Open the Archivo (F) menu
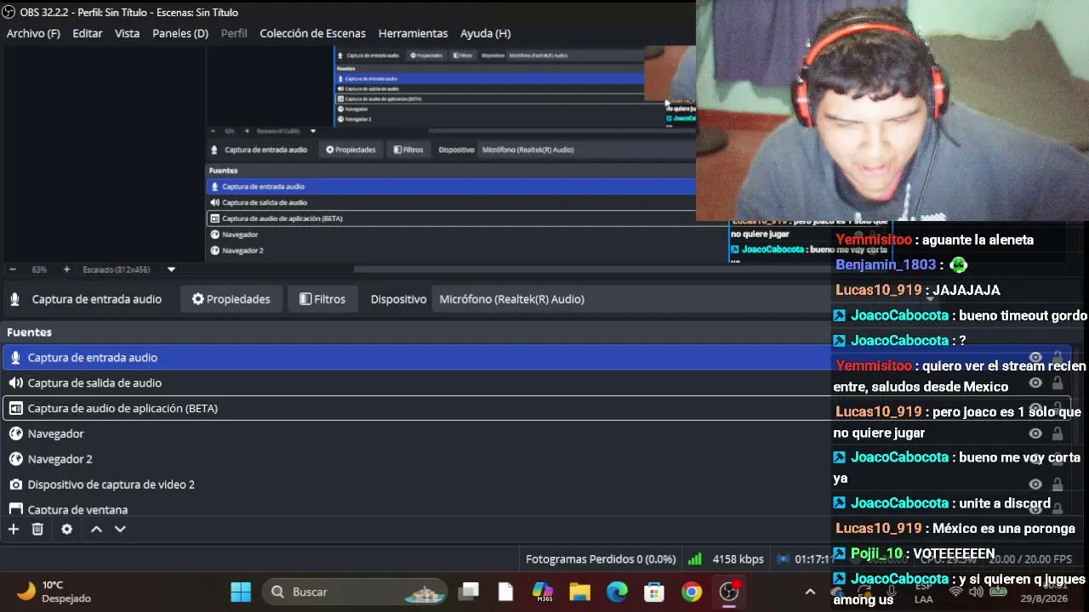1089x612 pixels. coord(33,33)
